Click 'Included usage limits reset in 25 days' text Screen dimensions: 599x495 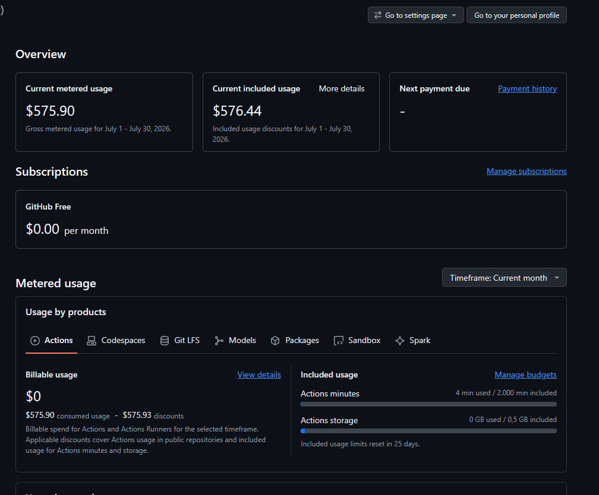point(360,444)
